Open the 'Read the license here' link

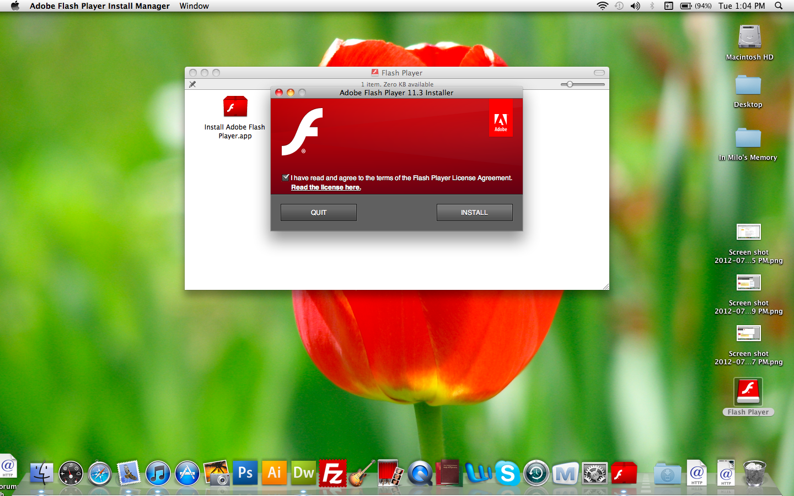pyautogui.click(x=326, y=187)
